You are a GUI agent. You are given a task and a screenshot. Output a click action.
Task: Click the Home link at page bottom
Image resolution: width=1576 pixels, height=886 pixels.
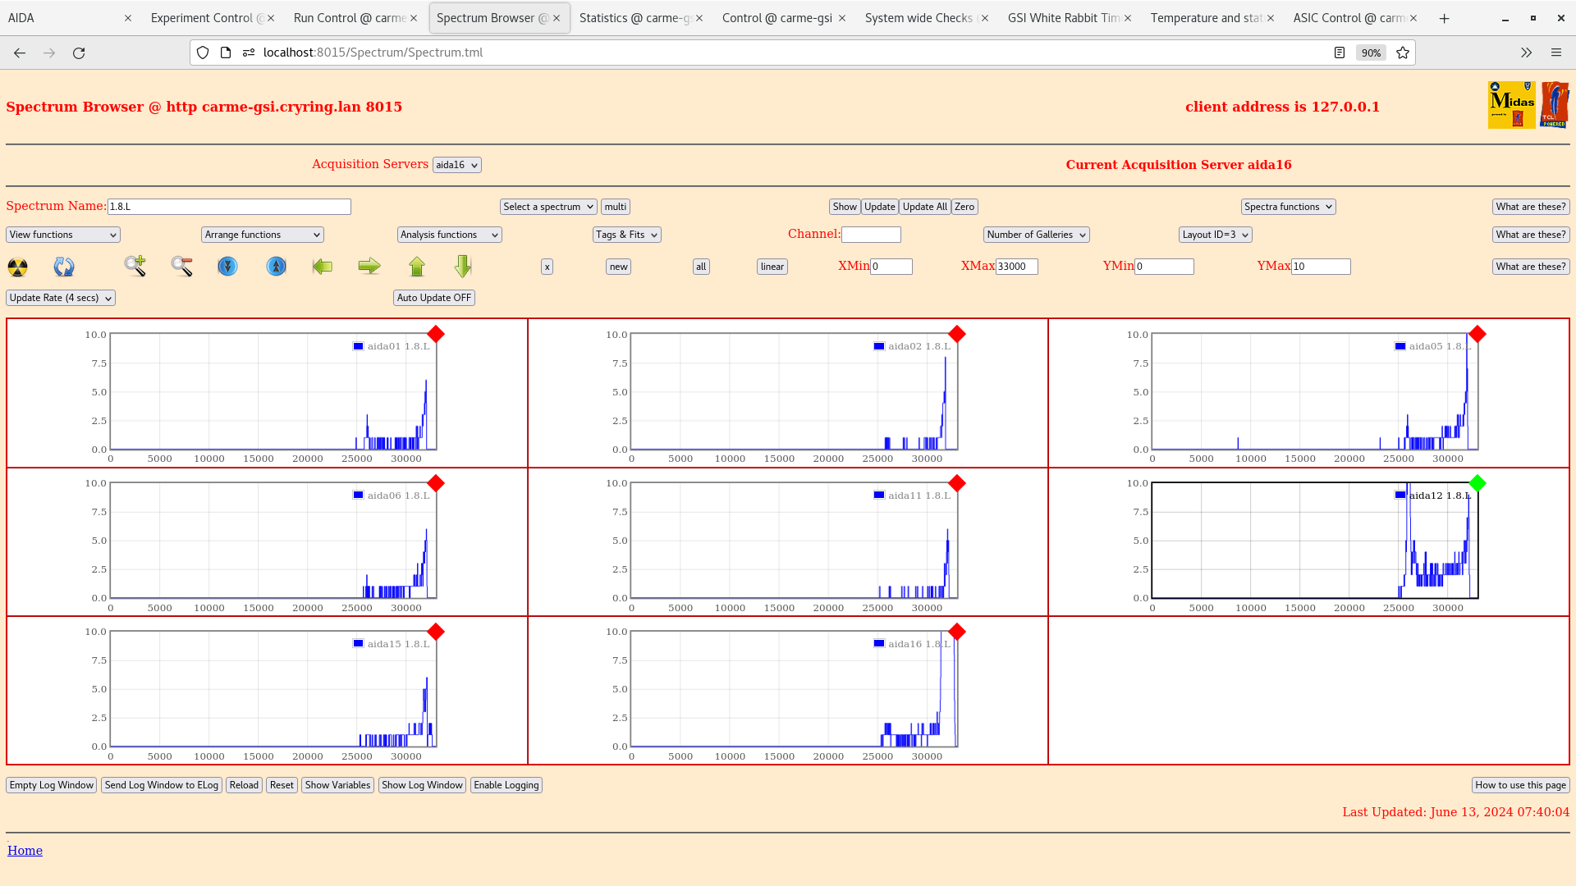pyautogui.click(x=25, y=850)
